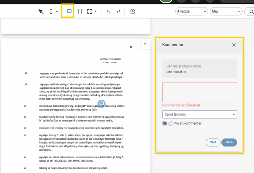Click the 'HECTOR STOKKENDAL' letterhead
The height and width of the screenshot is (173, 254).
point(111,60)
